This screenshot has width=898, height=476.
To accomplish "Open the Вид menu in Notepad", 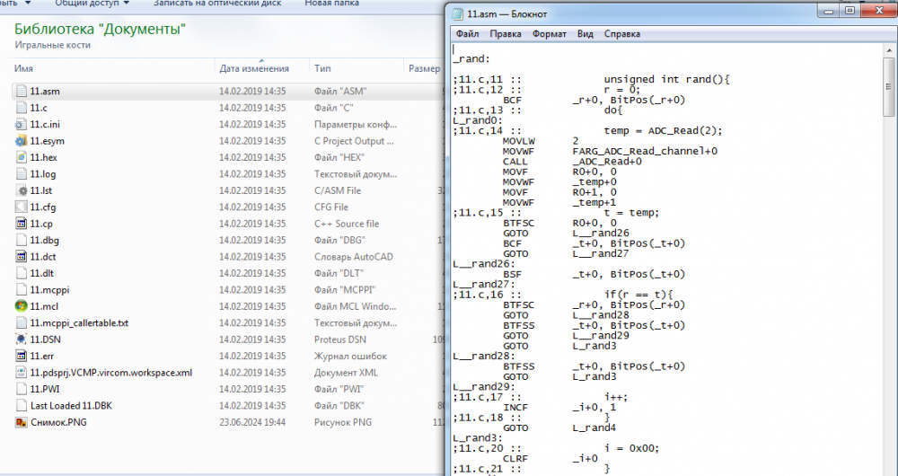I will pyautogui.click(x=585, y=34).
